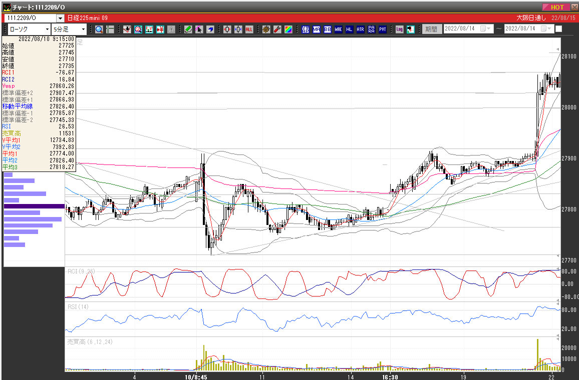
Task: Open the 5分足 timeframe dropdown
Action: point(83,29)
